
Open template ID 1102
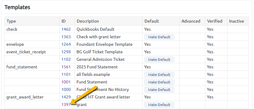(x=66, y=59)
